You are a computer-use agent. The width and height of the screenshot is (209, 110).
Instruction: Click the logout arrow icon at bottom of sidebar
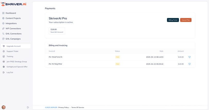coord(28,107)
